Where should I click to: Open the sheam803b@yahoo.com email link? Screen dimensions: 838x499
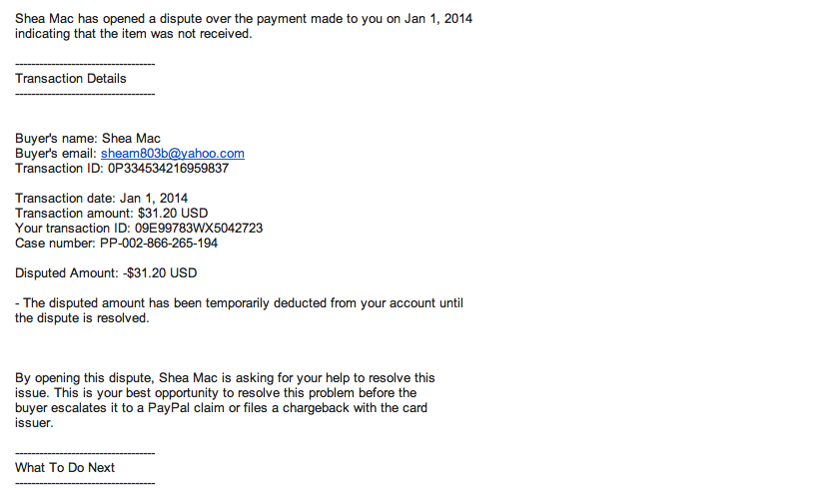tap(173, 154)
